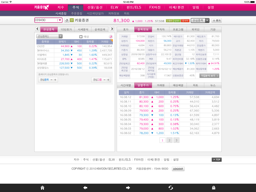Click the green 신 badge icon
Image resolution: width=256 pixels, height=192 pixels.
tap(72, 20)
